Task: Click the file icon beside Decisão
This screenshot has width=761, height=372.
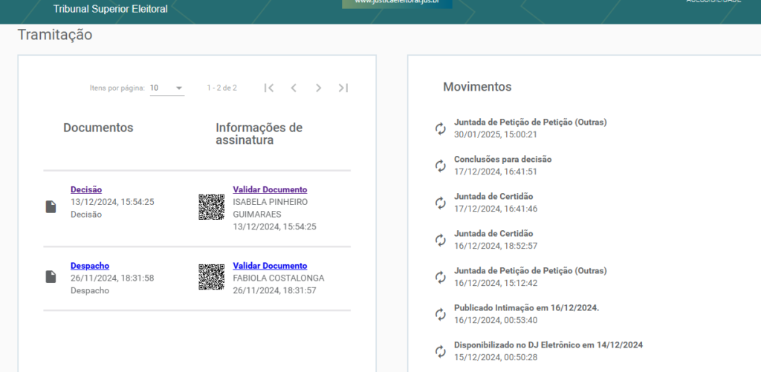Action: 51,207
